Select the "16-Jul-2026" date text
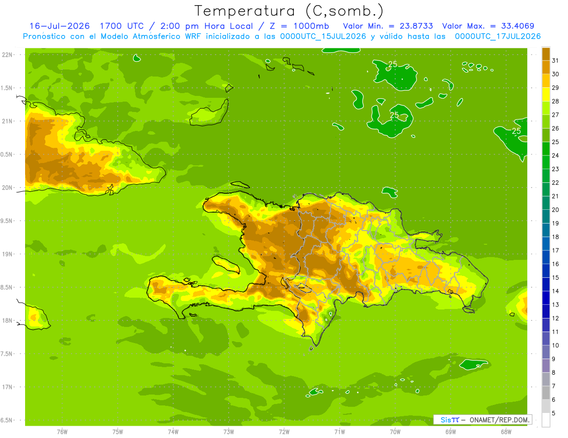The height and width of the screenshot is (438, 568). pos(60,26)
